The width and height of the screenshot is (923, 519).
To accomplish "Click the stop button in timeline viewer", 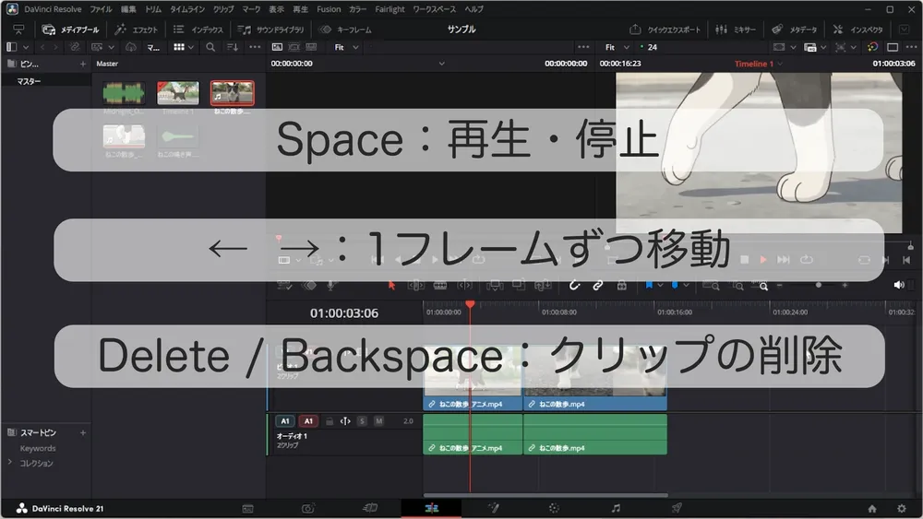I will pyautogui.click(x=744, y=259).
